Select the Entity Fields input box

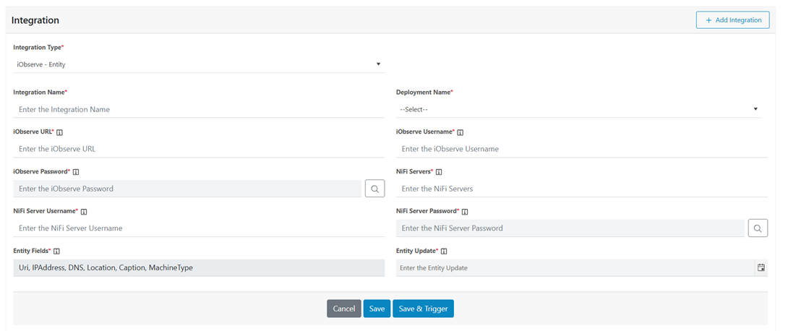199,267
